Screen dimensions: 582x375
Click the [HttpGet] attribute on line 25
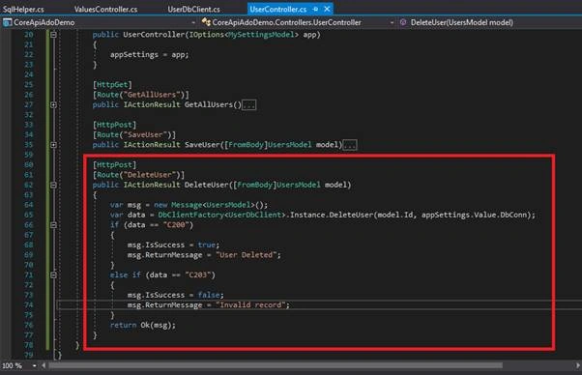coord(112,85)
